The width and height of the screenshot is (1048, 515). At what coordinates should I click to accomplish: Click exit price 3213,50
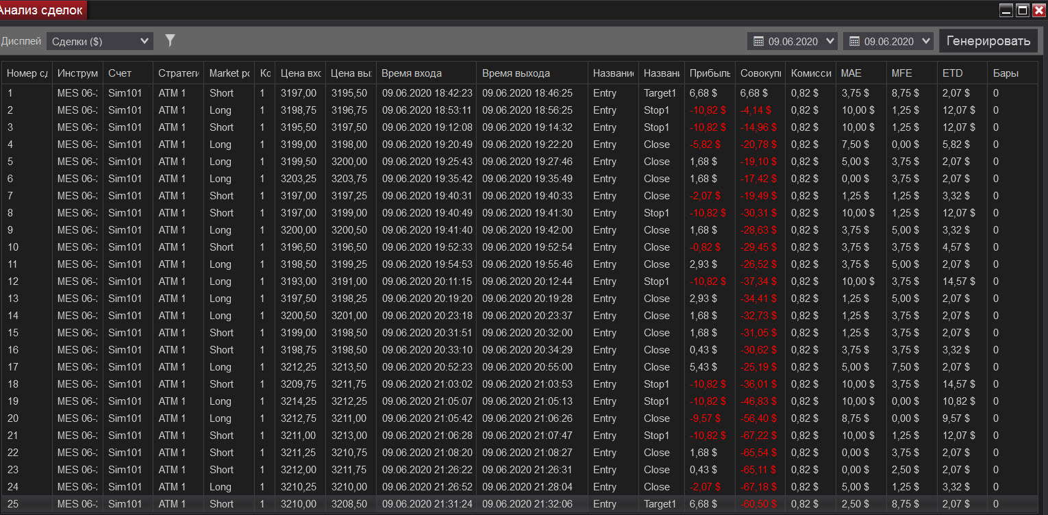349,367
